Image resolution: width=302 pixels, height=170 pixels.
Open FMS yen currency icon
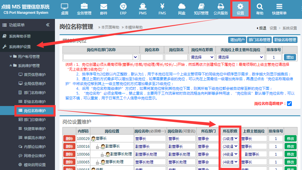coord(162,9)
